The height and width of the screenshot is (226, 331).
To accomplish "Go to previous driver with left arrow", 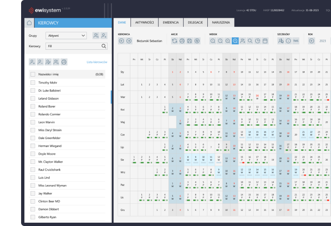I will coord(121,41).
